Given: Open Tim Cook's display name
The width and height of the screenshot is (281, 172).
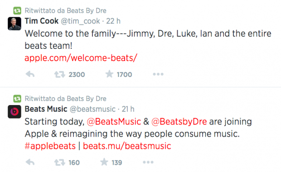Looking at the screenshot, I should pyautogui.click(x=42, y=21).
